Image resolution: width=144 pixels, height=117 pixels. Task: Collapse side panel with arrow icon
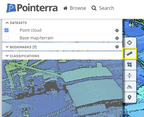tap(131, 25)
